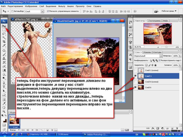Screen dimensions: 183x137
Task: Select the Path Selection tool
Action: tap(4, 91)
